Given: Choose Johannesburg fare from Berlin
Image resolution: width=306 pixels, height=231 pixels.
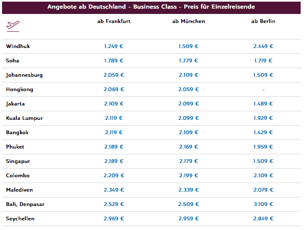Looking at the screenshot, I should click(x=263, y=75).
